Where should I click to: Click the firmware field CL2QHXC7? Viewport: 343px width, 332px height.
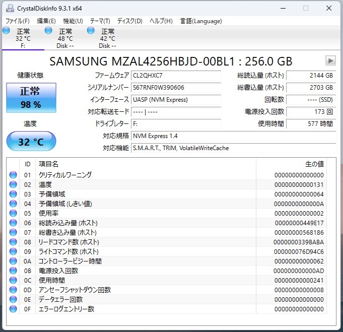point(176,76)
